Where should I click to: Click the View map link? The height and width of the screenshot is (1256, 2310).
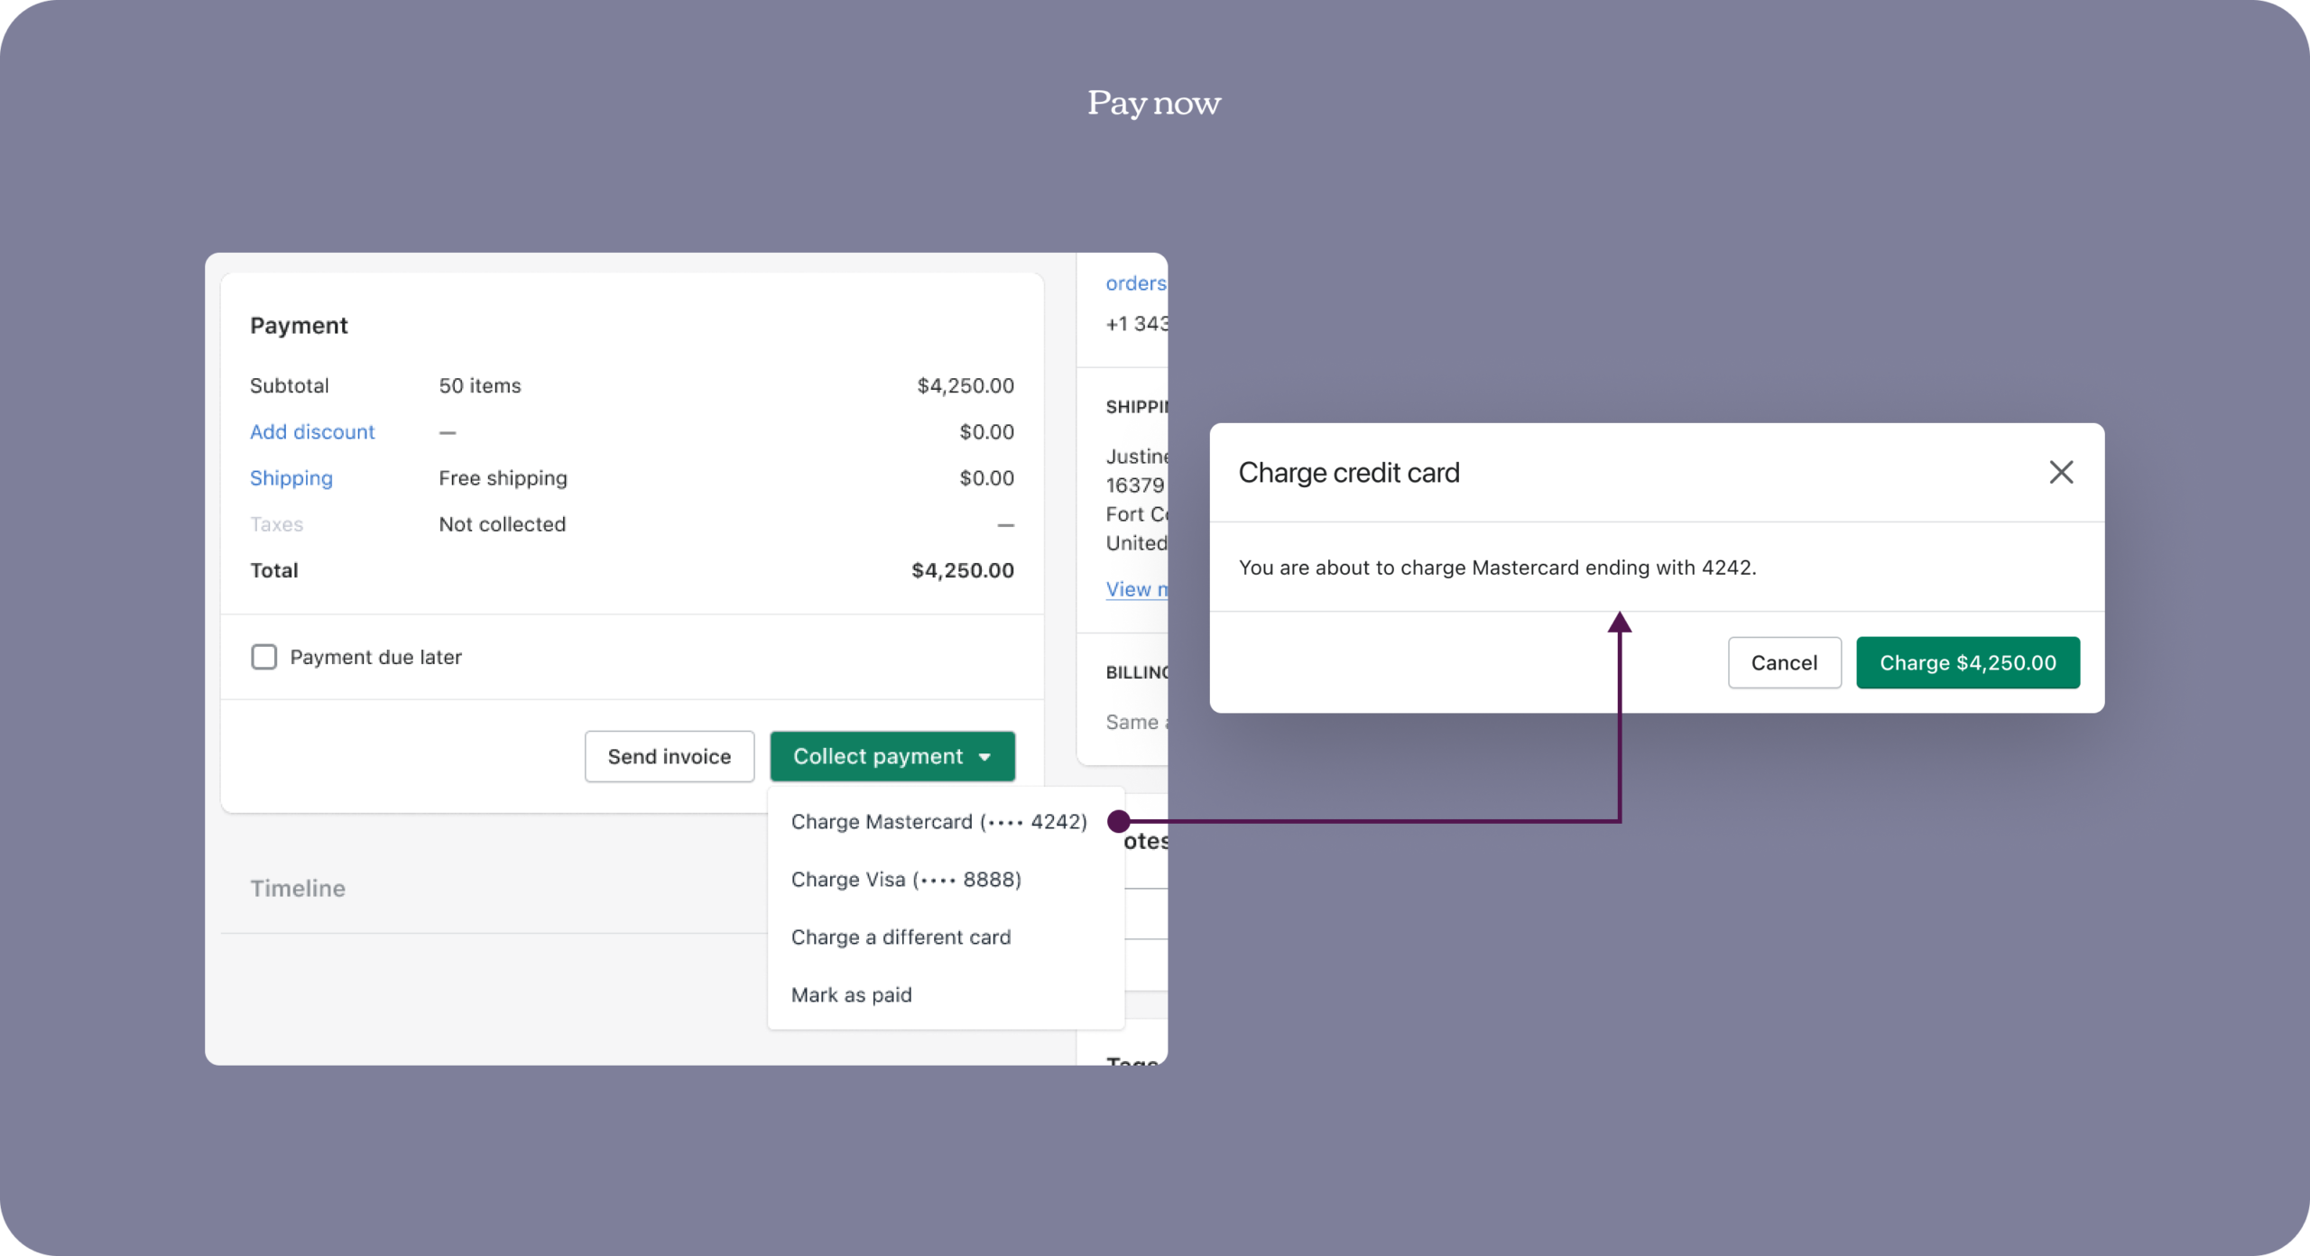[x=1136, y=589]
